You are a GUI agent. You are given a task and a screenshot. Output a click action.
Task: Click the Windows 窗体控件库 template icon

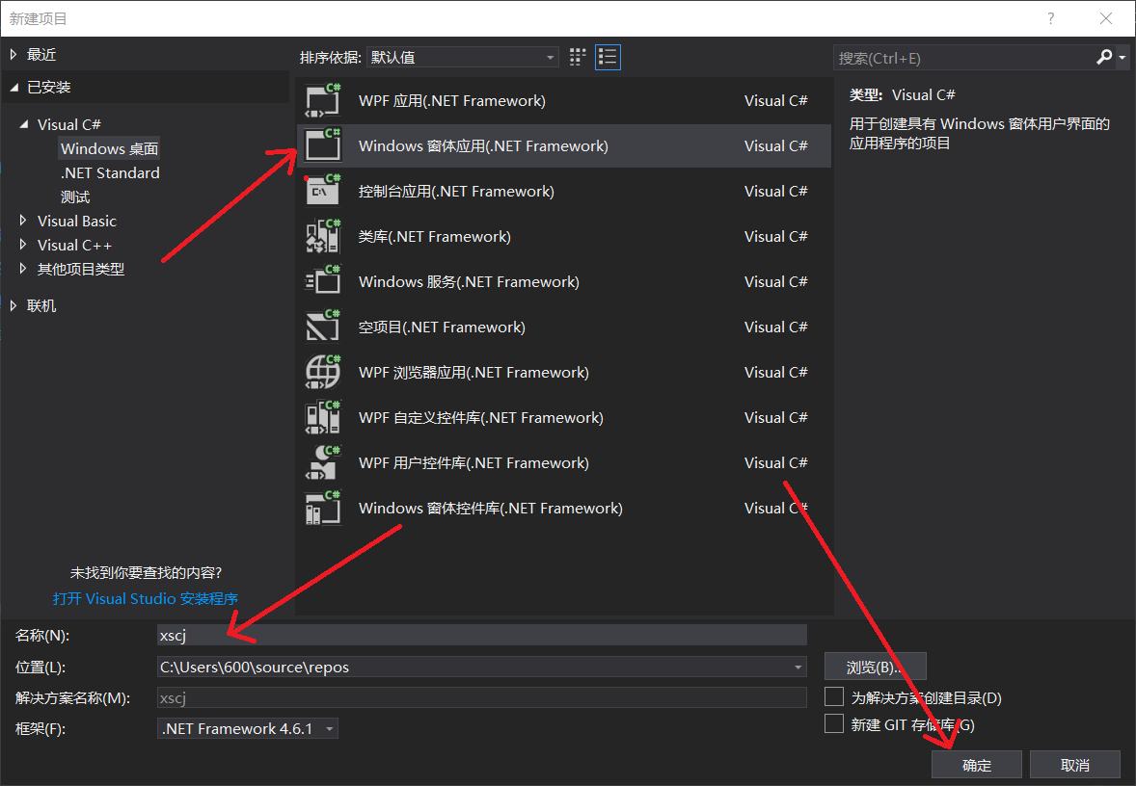[x=323, y=508]
